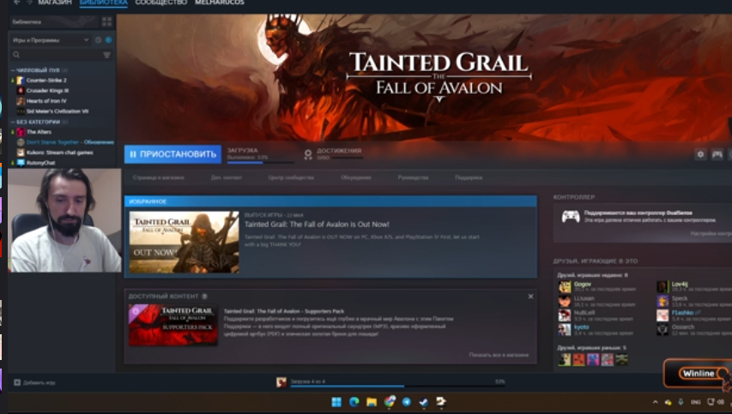Click the ПРИОСТАНОВИТЬ pause button
This screenshot has height=414, width=732.
point(172,154)
